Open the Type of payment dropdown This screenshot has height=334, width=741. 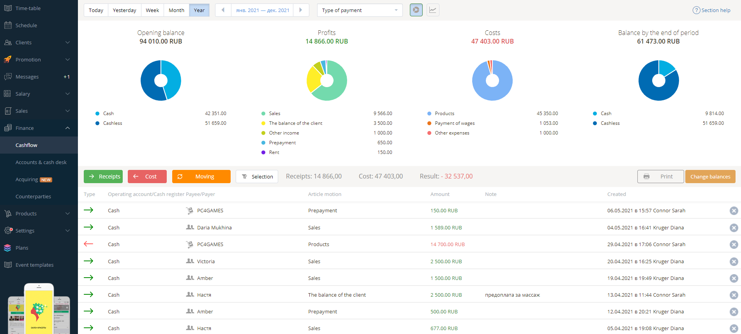360,10
